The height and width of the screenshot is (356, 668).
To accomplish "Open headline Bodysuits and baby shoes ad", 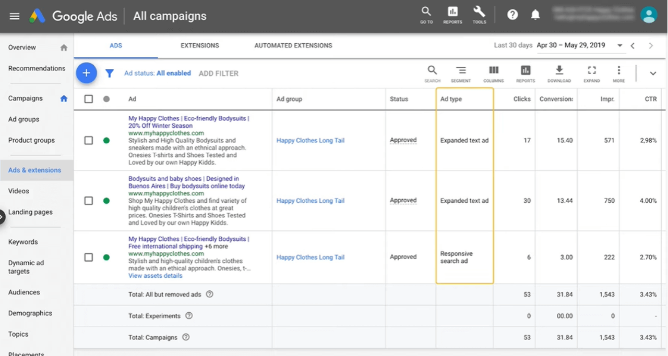I will click(187, 182).
